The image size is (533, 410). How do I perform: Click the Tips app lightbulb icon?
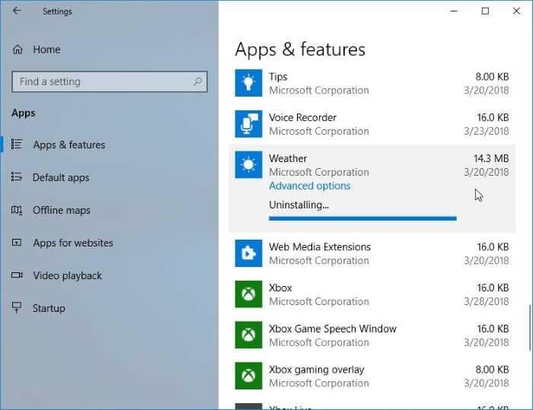(248, 83)
